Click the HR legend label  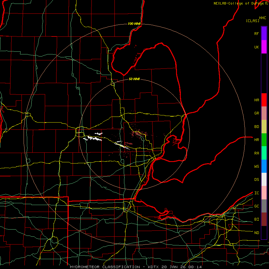tap(256, 140)
